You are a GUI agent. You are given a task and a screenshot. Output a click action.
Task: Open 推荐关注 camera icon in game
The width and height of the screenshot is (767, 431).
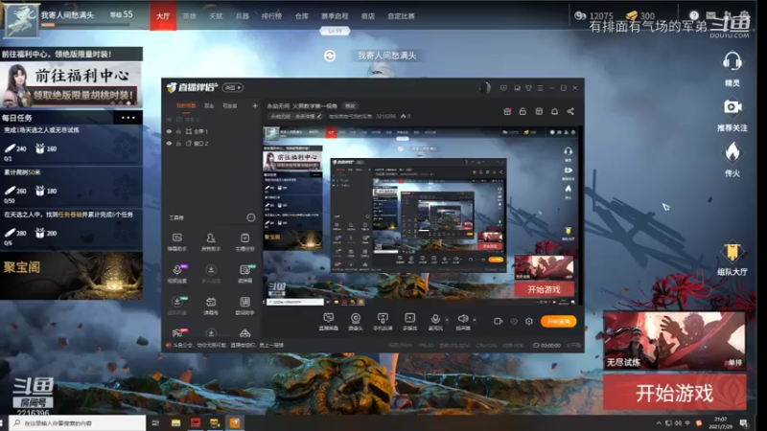pyautogui.click(x=732, y=106)
